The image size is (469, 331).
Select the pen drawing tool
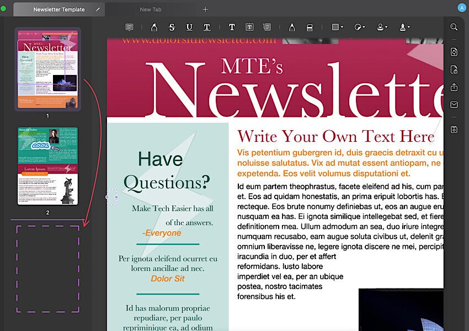click(291, 26)
